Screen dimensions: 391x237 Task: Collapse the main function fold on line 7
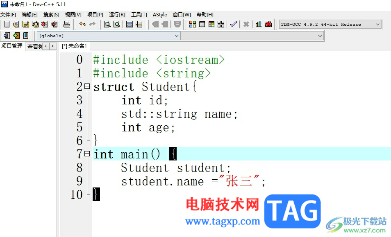[x=87, y=154]
